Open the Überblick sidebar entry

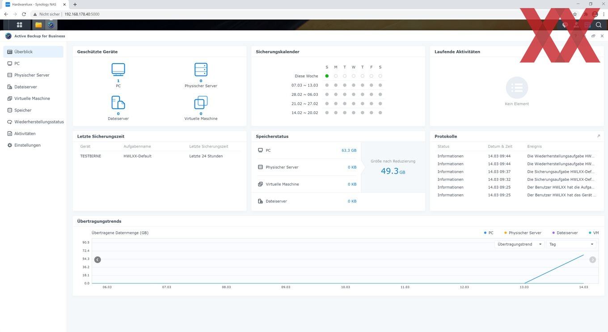(x=34, y=52)
